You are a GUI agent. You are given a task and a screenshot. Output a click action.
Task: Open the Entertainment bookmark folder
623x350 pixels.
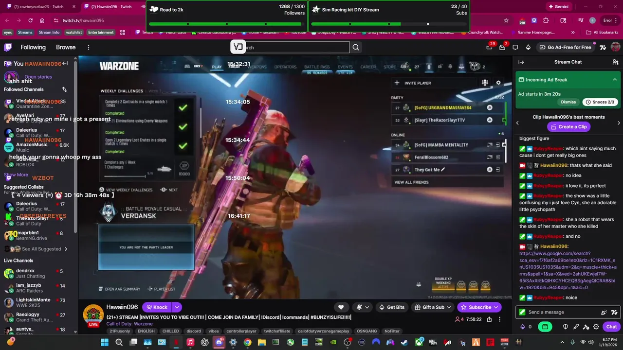coord(101,33)
